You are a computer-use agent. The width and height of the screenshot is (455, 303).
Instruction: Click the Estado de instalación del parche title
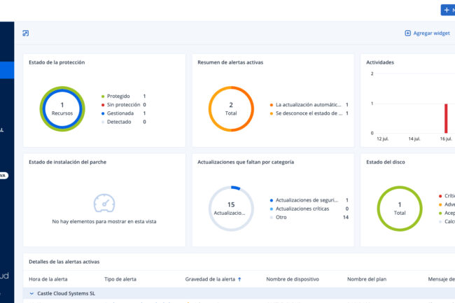[x=68, y=162]
